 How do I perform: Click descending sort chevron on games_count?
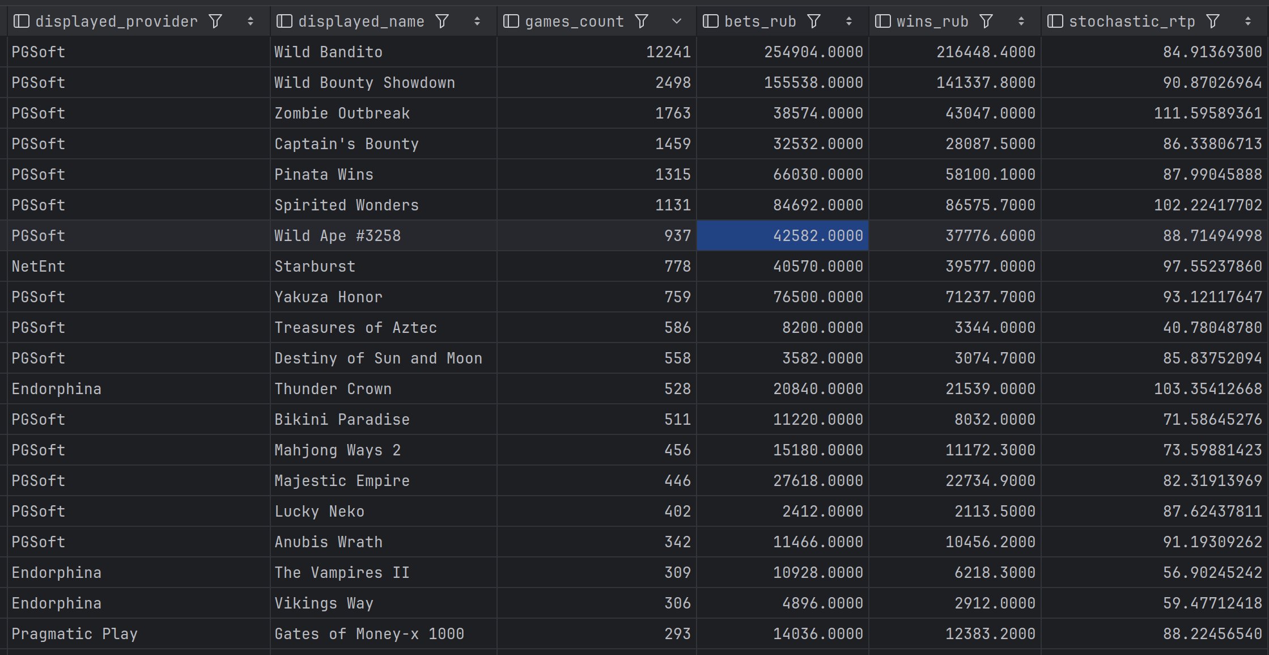(x=676, y=22)
